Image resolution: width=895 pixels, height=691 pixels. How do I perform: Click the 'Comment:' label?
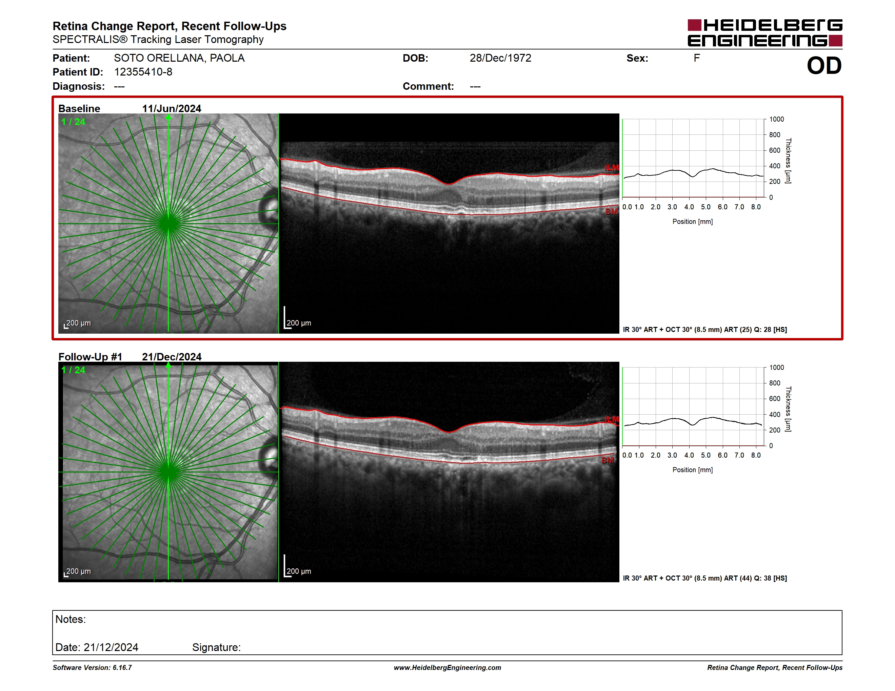pos(428,86)
